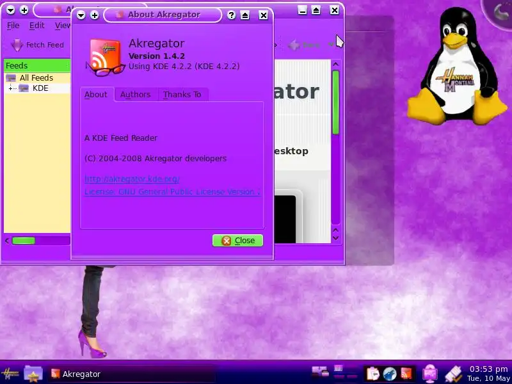Viewport: 512px width, 384px height.
Task: Open the akregator.kde.org link
Action: [x=132, y=179]
